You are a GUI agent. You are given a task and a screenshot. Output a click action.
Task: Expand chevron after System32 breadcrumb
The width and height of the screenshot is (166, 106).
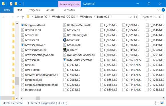coord(112,17)
